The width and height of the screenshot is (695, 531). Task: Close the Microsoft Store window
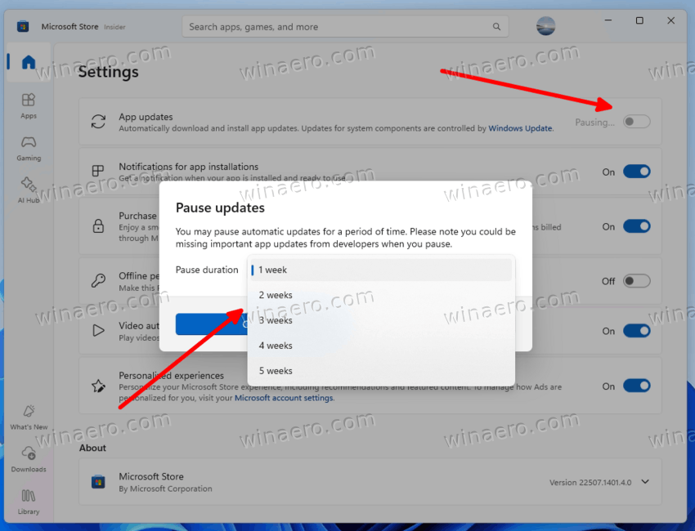pos(670,20)
